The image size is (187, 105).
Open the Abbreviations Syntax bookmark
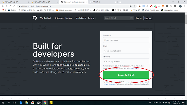tap(170, 10)
